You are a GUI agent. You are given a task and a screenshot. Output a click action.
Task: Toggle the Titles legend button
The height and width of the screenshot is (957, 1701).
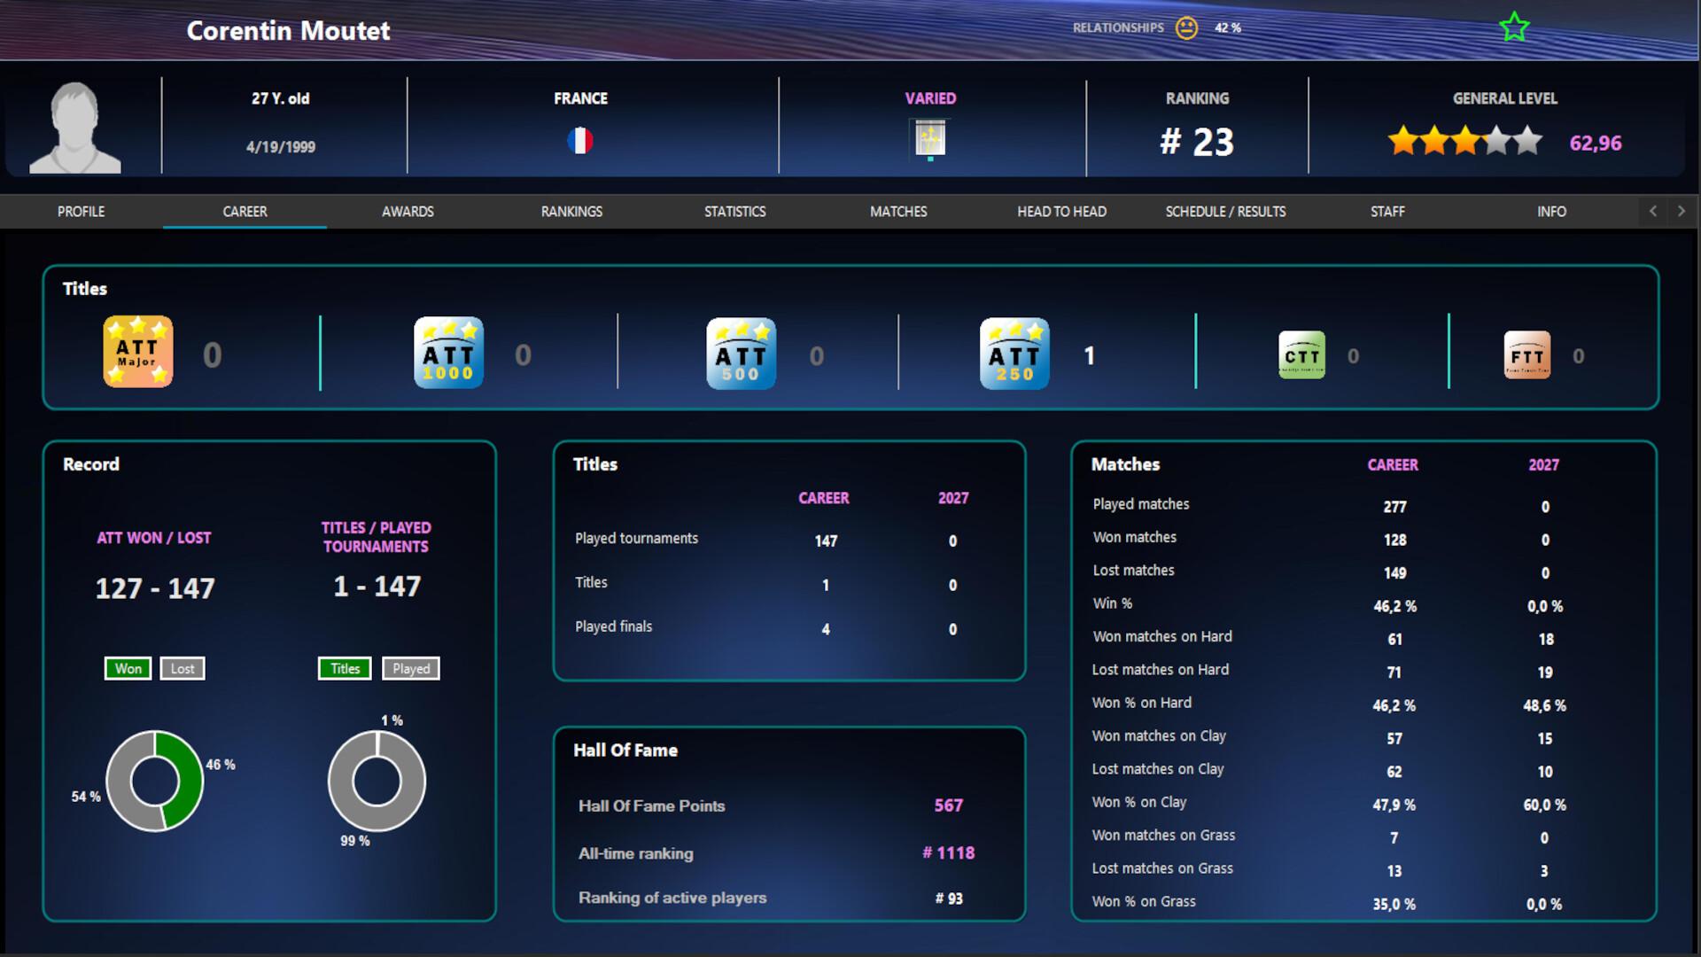[x=344, y=668]
